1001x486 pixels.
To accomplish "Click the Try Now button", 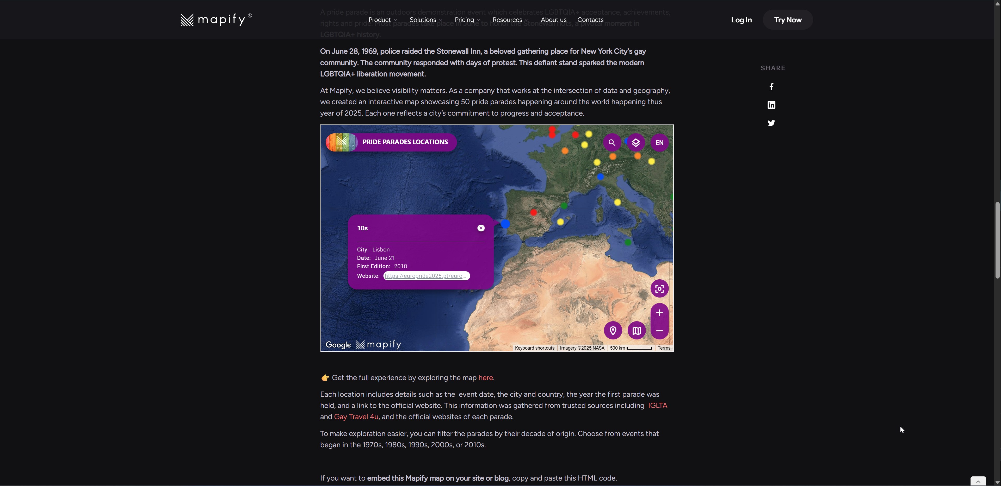I will (787, 20).
